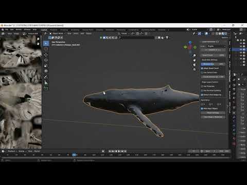Switch to solid viewport shading icon
This screenshot has width=247, height=185.
[x=220, y=34]
